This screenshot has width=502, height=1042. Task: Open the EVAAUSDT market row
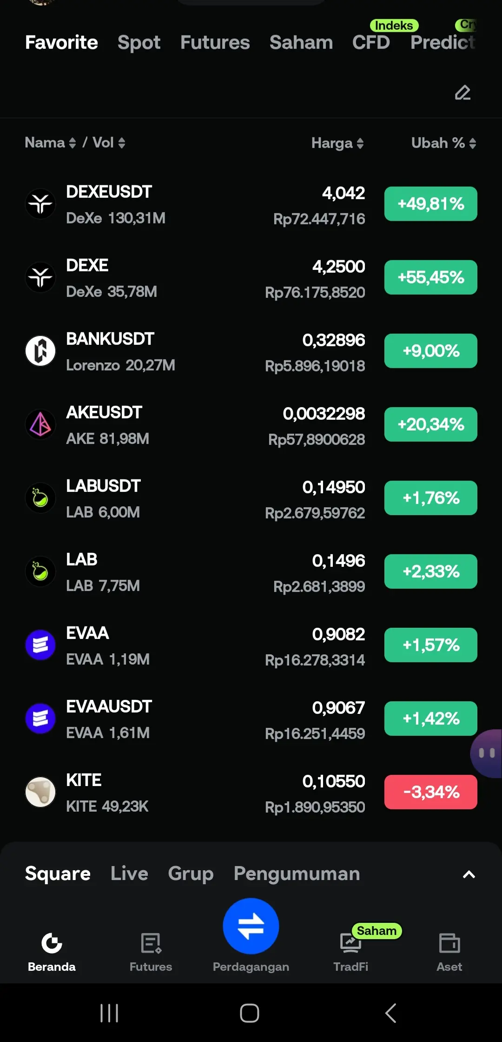tap(251, 719)
